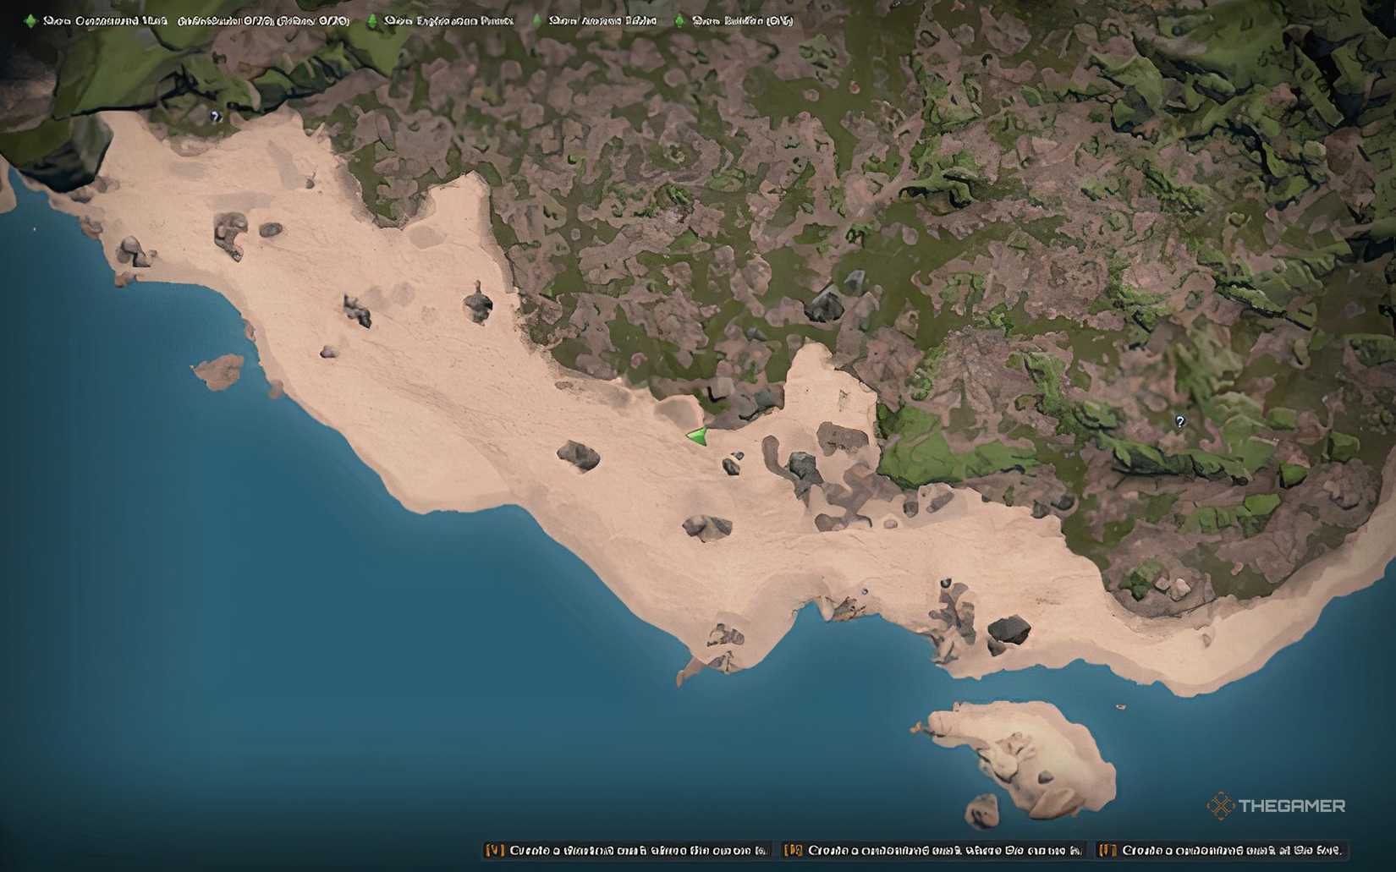Image resolution: width=1396 pixels, height=872 pixels.
Task: Click the [F] create marker hint
Action: point(1221,850)
